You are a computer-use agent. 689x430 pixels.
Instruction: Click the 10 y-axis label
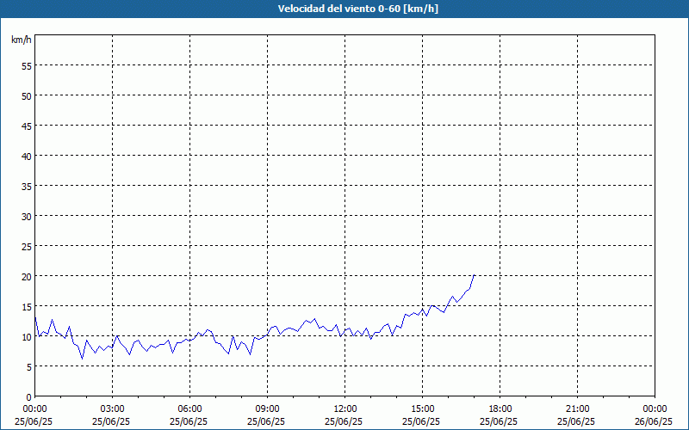(x=27, y=337)
